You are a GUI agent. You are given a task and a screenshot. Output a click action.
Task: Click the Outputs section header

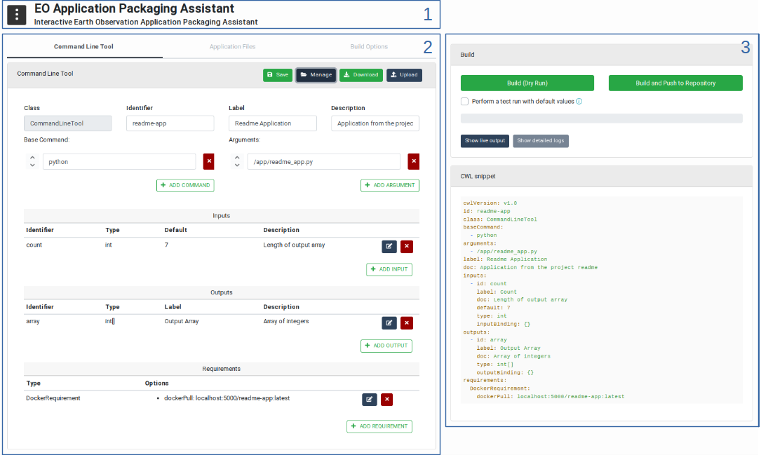222,292
